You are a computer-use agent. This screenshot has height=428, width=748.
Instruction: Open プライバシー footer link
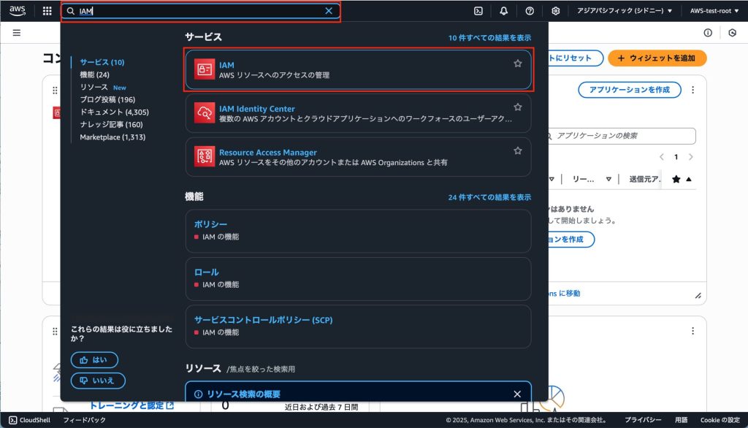pyautogui.click(x=643, y=420)
